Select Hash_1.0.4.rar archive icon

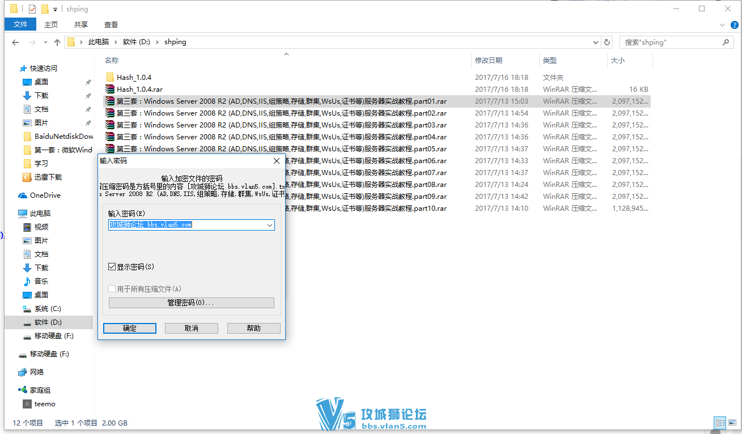(x=110, y=89)
